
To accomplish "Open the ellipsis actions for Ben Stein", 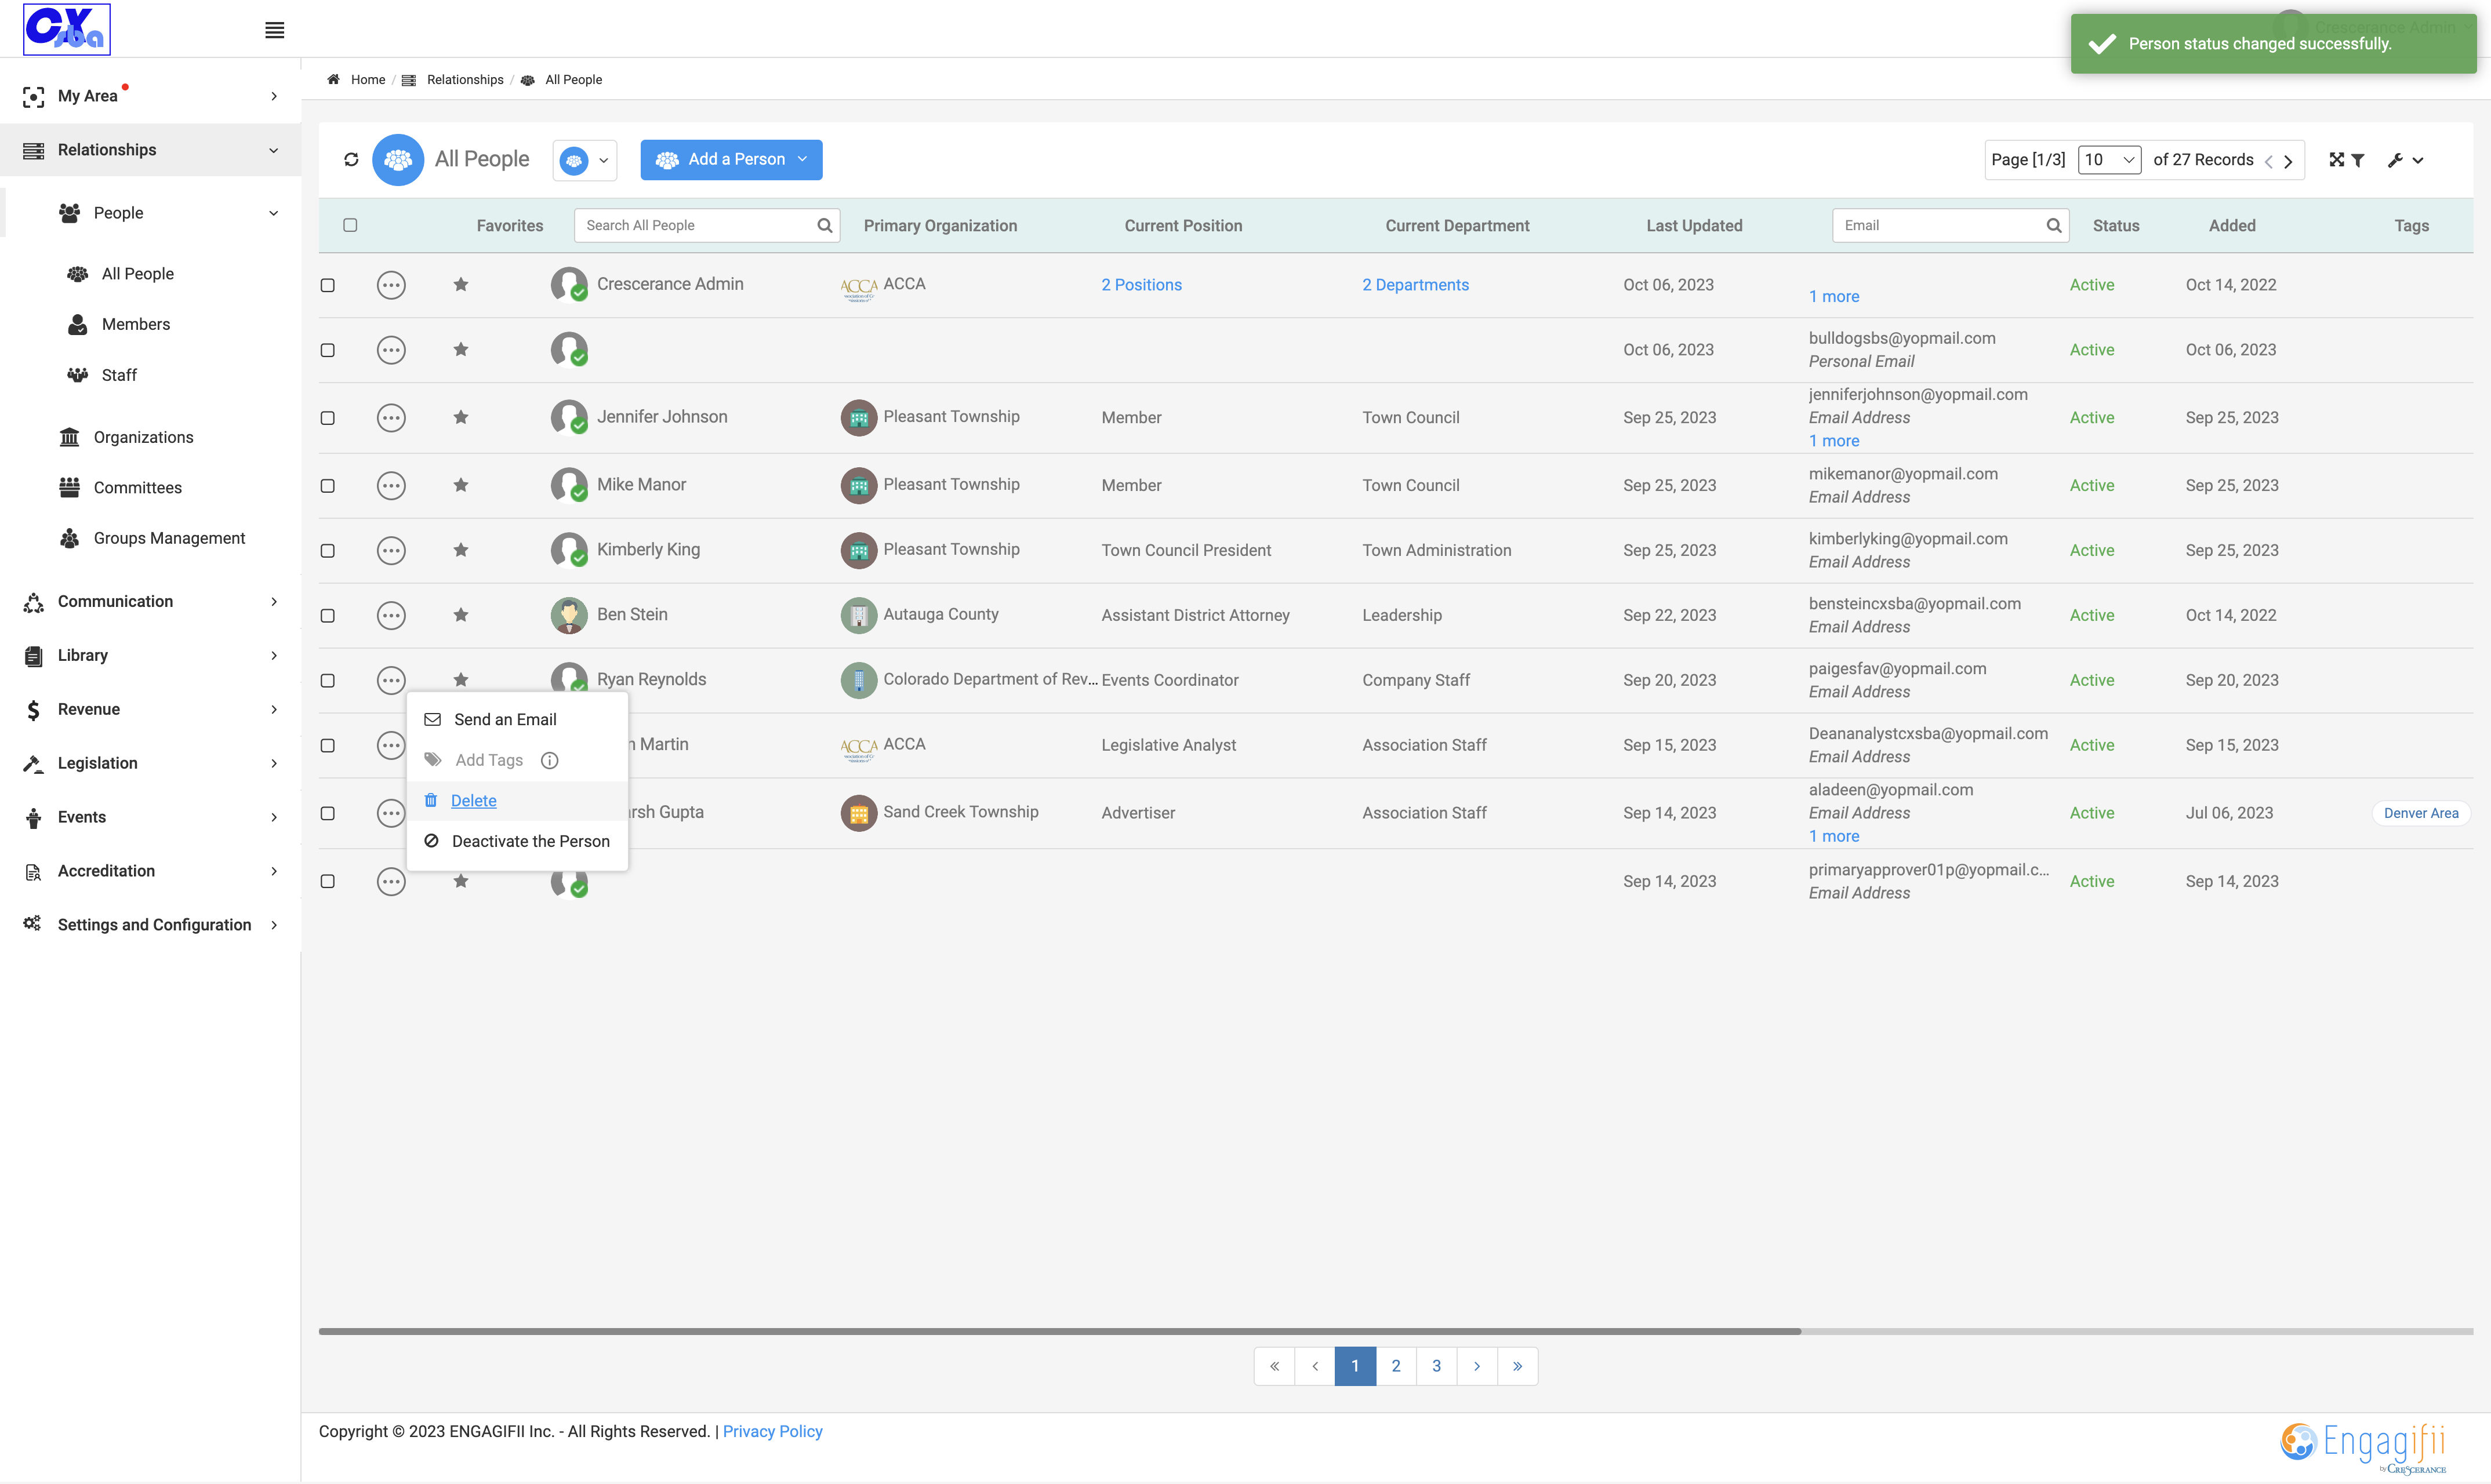I will [391, 615].
